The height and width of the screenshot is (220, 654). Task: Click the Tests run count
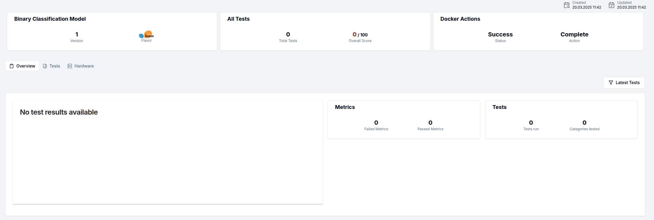(x=531, y=123)
